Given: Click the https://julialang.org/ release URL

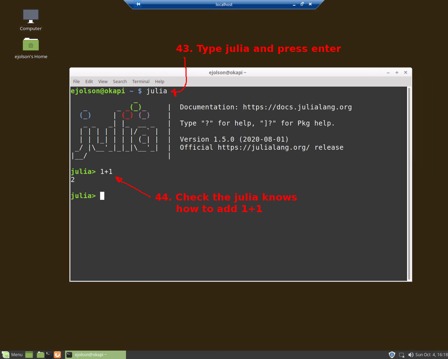Looking at the screenshot, I should coord(264,148).
